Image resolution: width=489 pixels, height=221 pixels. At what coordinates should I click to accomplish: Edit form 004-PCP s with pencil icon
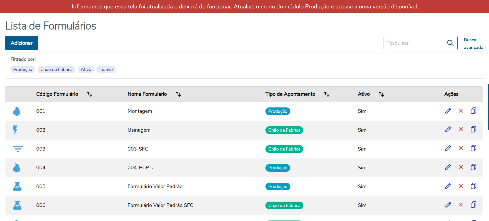(448, 167)
